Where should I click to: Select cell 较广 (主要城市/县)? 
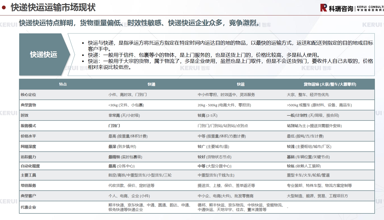tap(213, 147)
